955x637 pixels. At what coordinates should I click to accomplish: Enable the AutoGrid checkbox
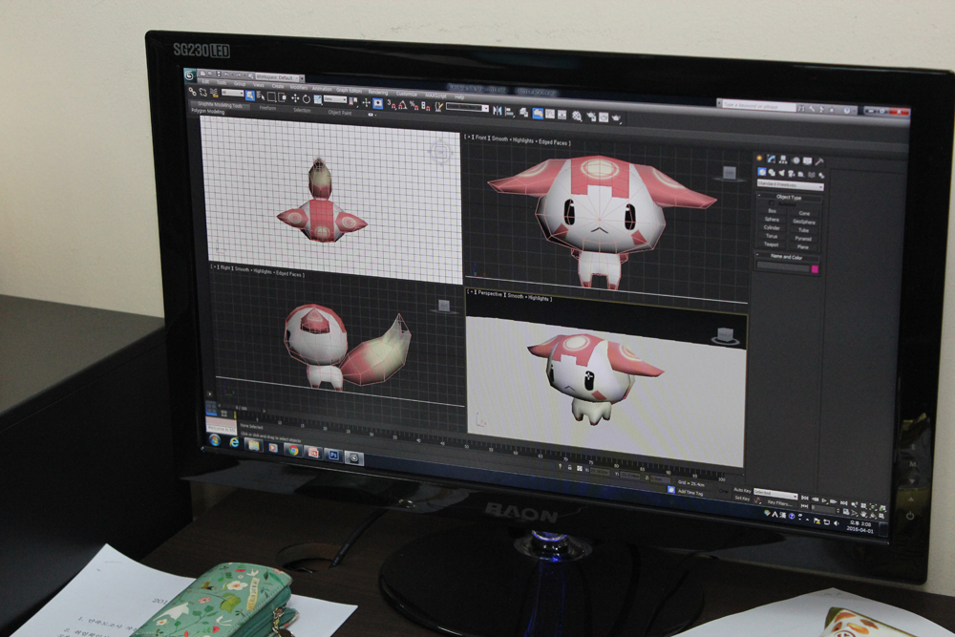[771, 202]
